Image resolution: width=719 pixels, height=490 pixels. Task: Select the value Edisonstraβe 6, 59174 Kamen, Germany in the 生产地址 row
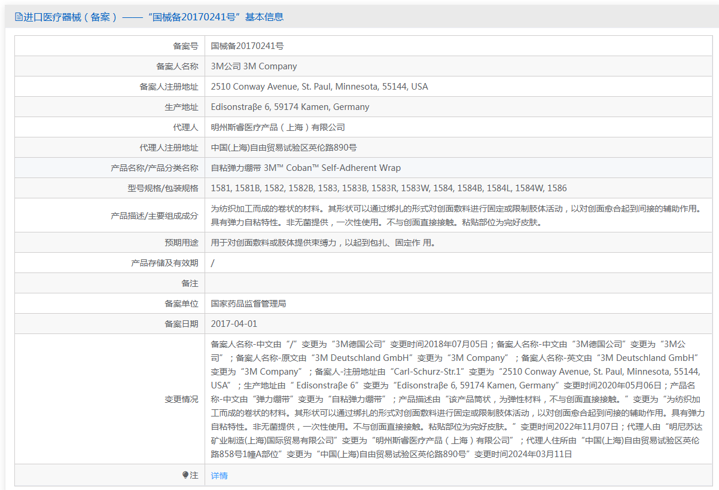(290, 106)
